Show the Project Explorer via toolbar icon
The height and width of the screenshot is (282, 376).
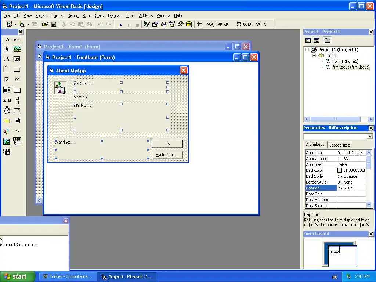click(x=147, y=25)
